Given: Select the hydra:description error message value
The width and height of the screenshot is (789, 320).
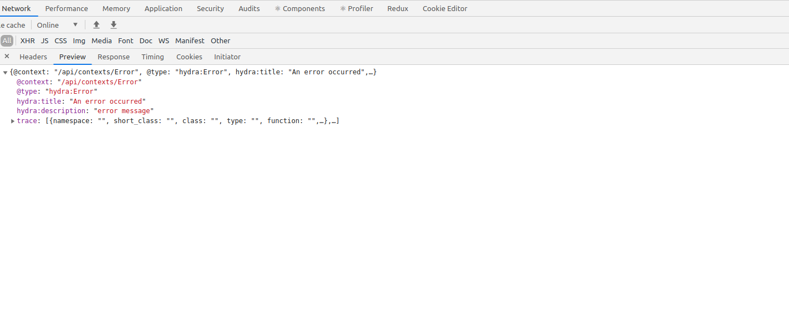Looking at the screenshot, I should [123, 110].
